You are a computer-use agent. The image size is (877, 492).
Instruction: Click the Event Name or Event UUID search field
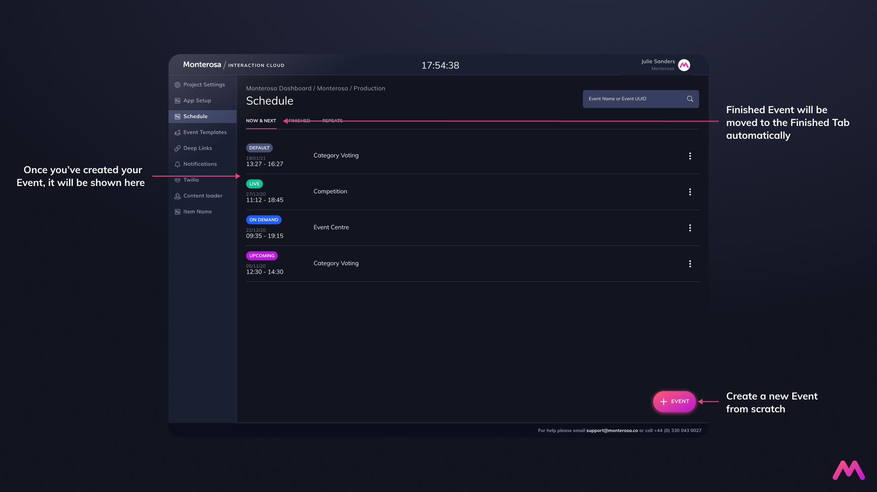[x=641, y=99]
